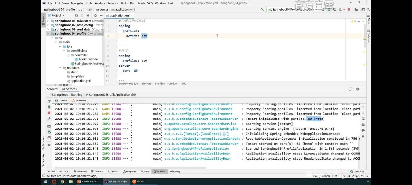Image resolution: width=412 pixels, height=185 pixels.
Task: Click the camera thread dump icon
Action: 49,126
